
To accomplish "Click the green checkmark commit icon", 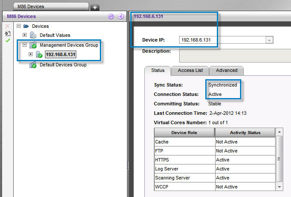I will point(7,40).
